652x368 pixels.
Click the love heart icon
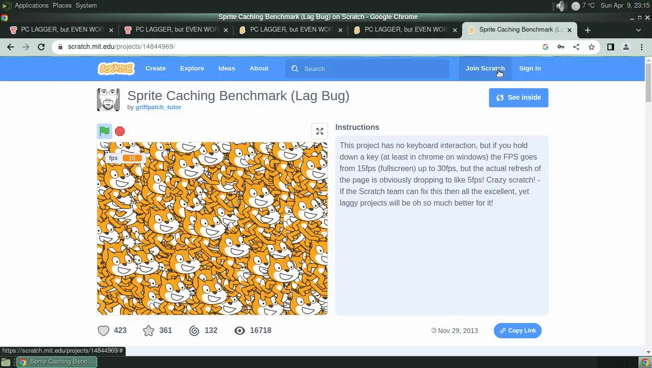(104, 331)
